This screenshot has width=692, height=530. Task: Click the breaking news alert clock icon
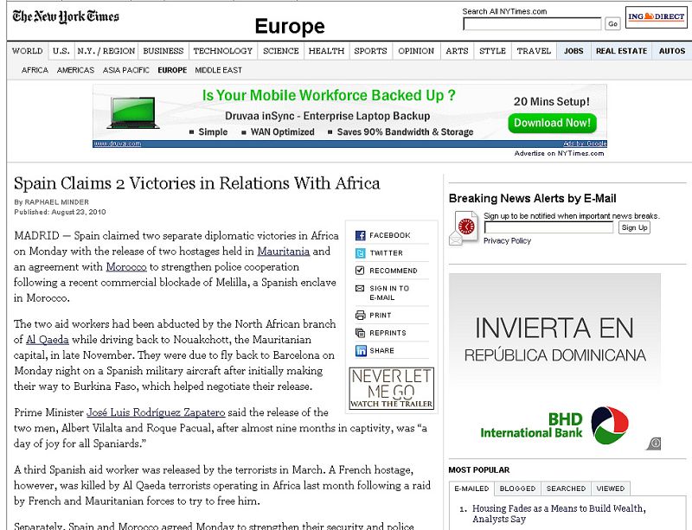coord(465,227)
